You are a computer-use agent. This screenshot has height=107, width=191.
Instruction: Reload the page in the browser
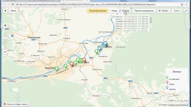13,4
